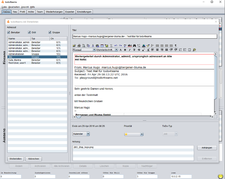Open the Ansicht menu
This screenshot has height=179, width=225.
(25, 7)
